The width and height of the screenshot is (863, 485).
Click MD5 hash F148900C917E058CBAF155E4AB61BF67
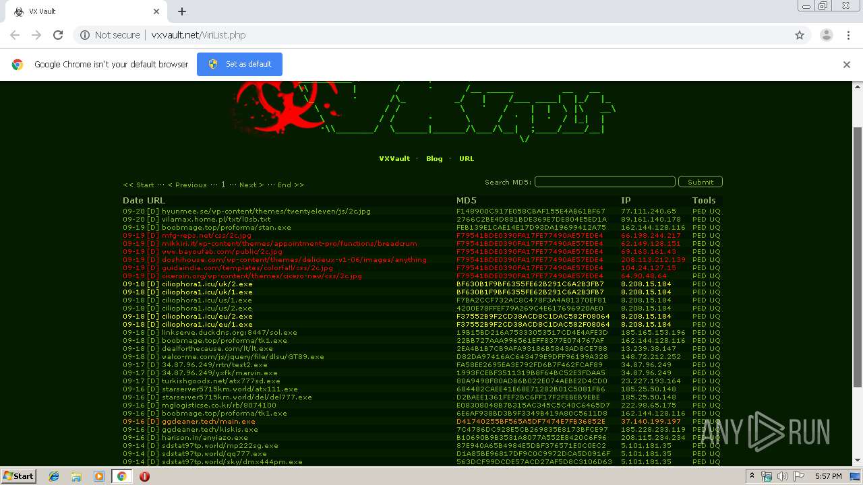531,212
